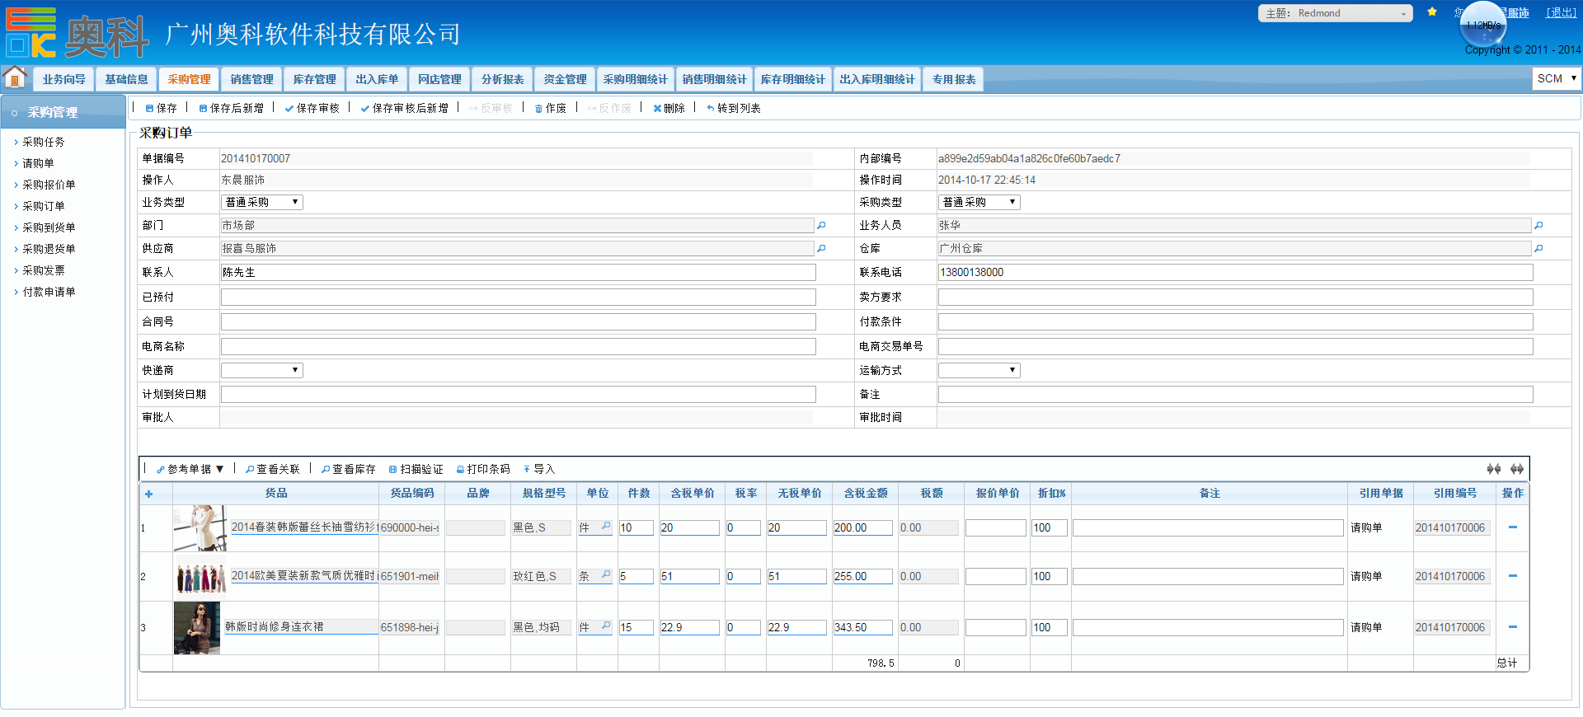Open the 业务类型 dropdown

[x=262, y=202]
